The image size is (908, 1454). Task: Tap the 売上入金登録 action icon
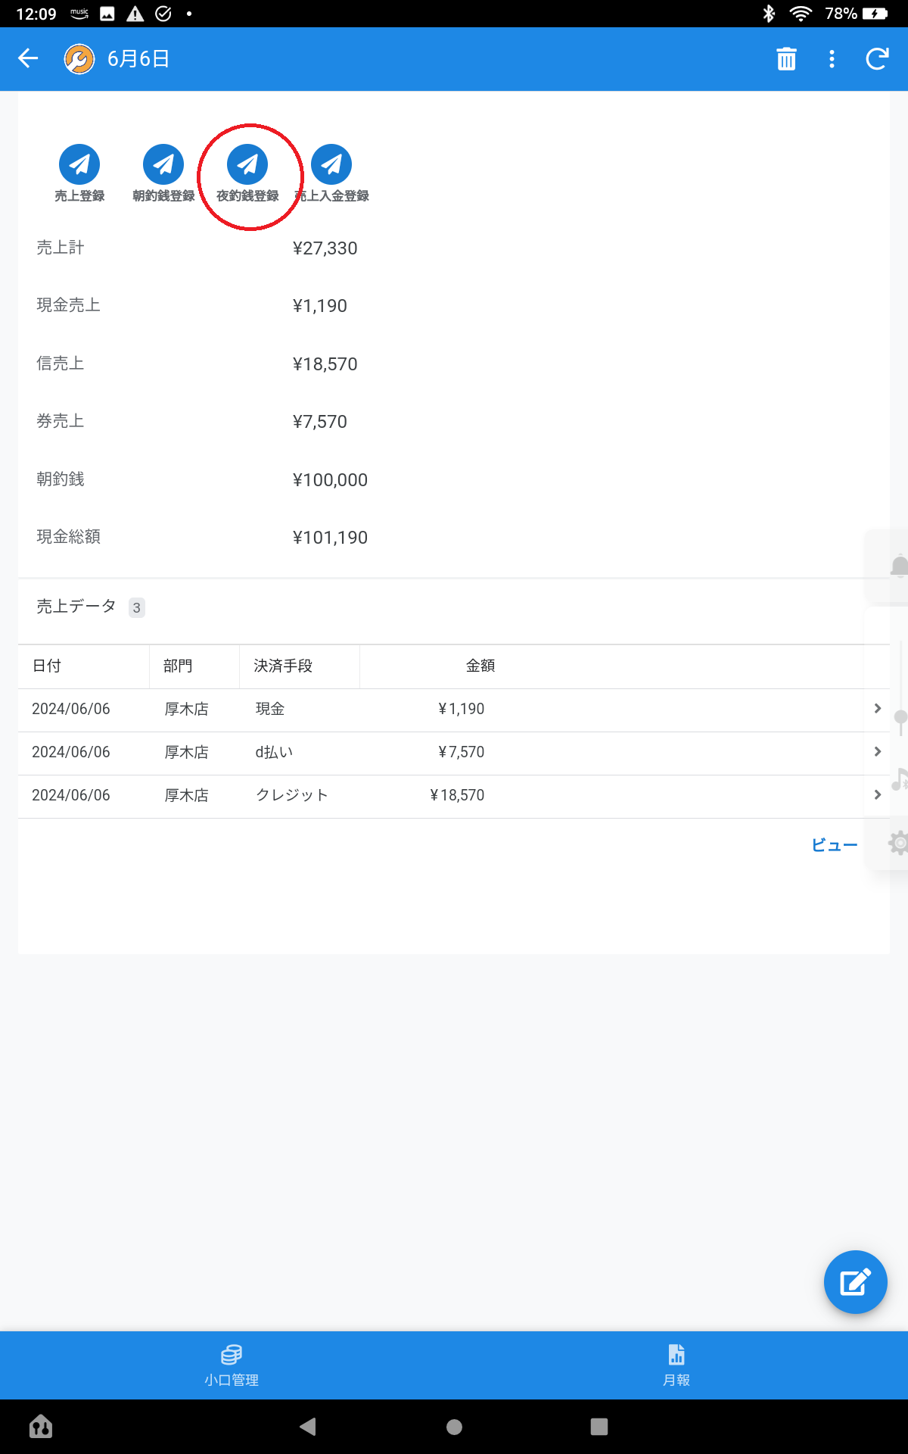[x=331, y=164]
